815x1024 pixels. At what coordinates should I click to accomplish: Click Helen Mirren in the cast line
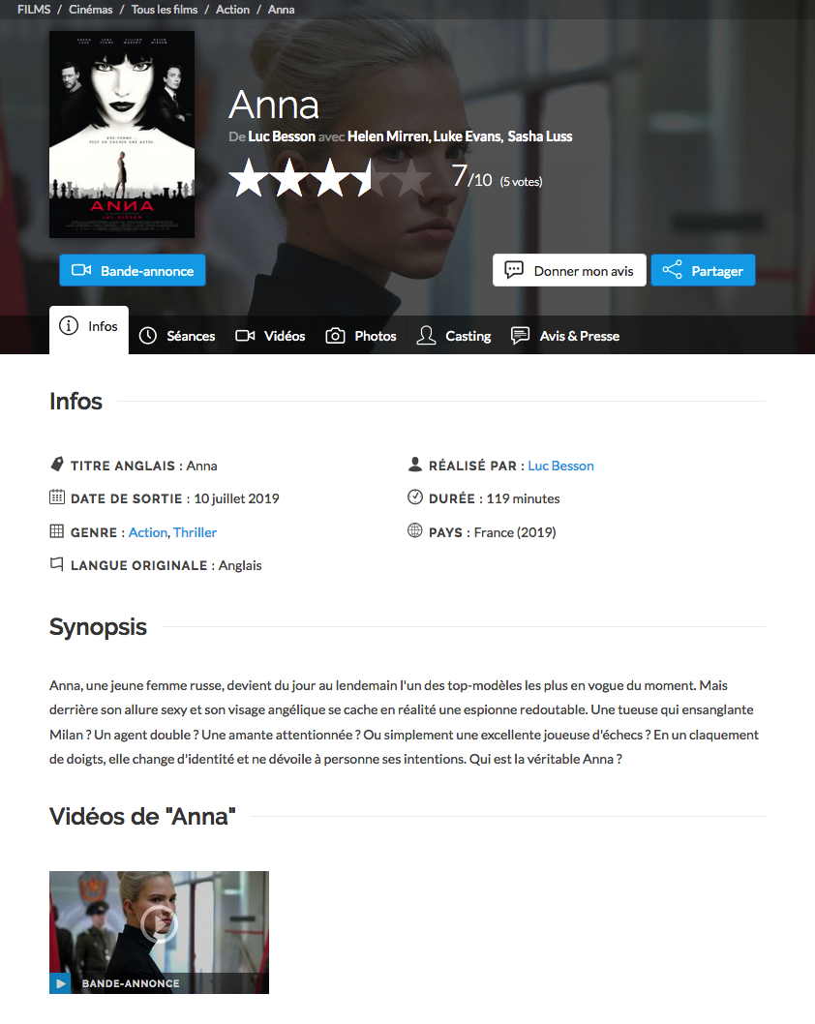pyautogui.click(x=388, y=136)
